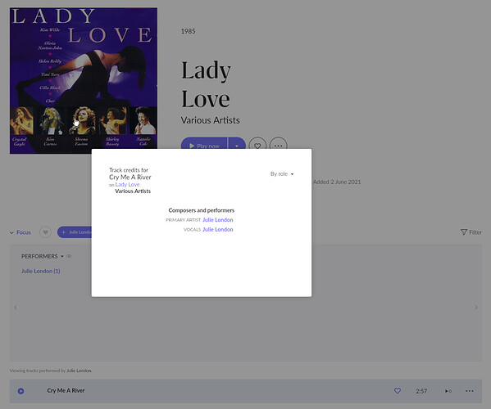This screenshot has height=409, width=491.
Task: Remove the Julie London focus chip
Action: pyautogui.click(x=75, y=232)
